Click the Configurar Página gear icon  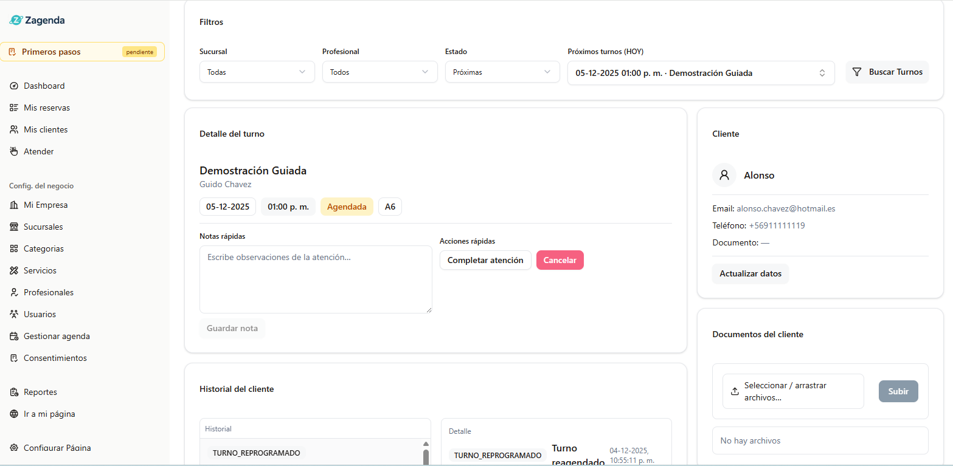tap(14, 448)
